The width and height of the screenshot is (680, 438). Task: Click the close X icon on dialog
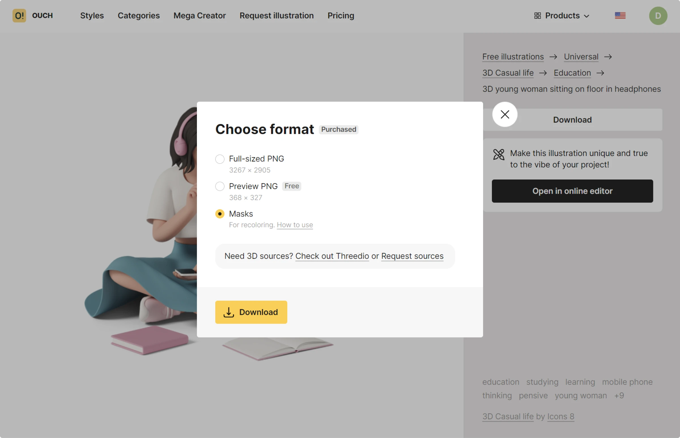(x=505, y=114)
